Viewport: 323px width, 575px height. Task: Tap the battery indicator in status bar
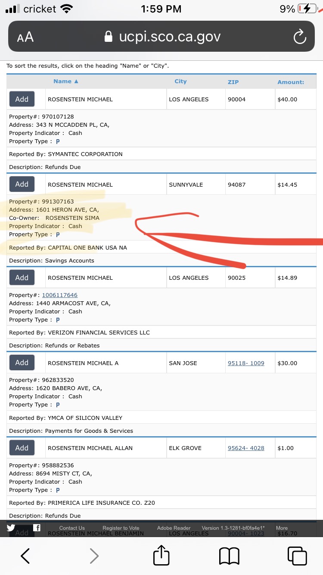click(x=307, y=9)
